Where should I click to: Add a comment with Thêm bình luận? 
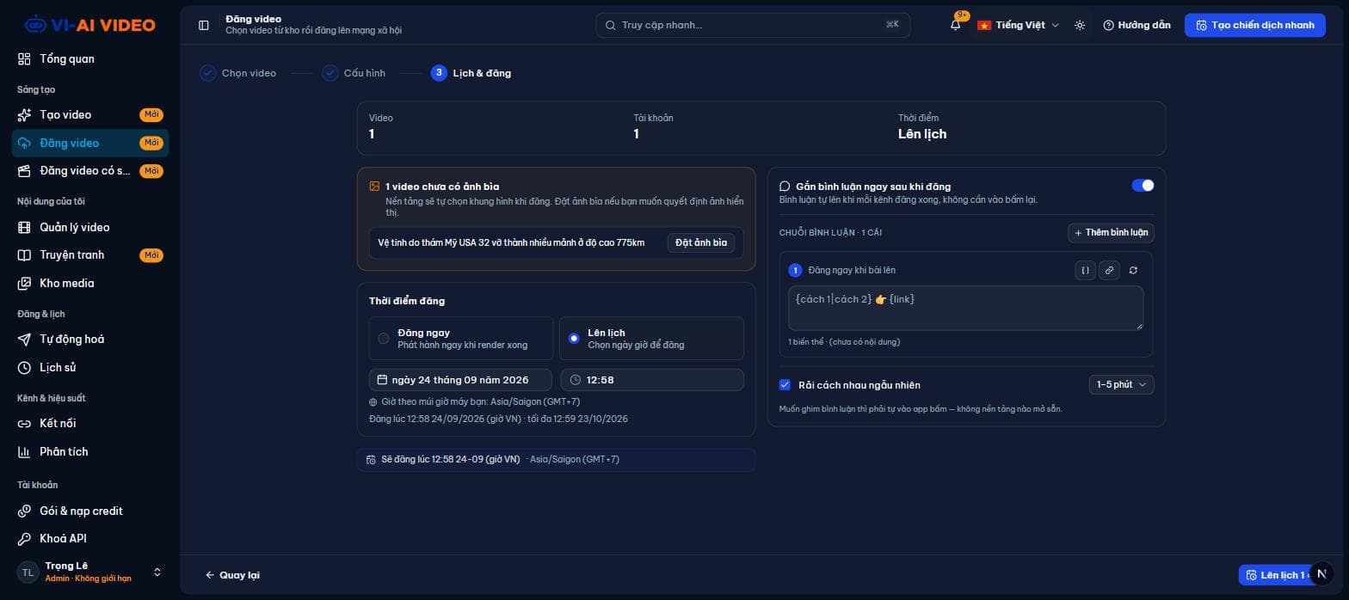click(x=1111, y=233)
